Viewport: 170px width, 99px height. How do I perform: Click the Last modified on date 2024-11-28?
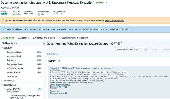[57, 14]
